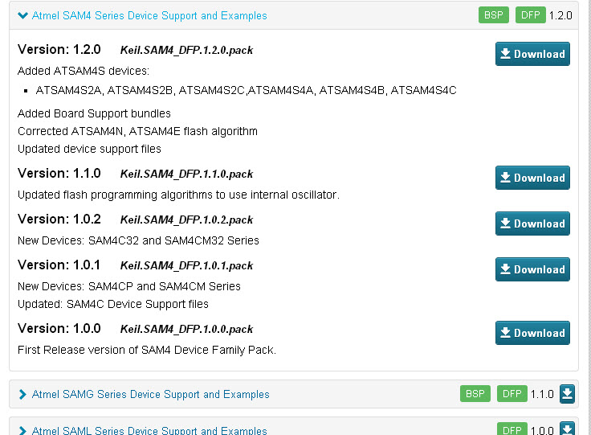This screenshot has width=591, height=435.
Task: Select the Keil.SAM4_DFP.1.2.0.pack filename text
Action: coord(186,50)
